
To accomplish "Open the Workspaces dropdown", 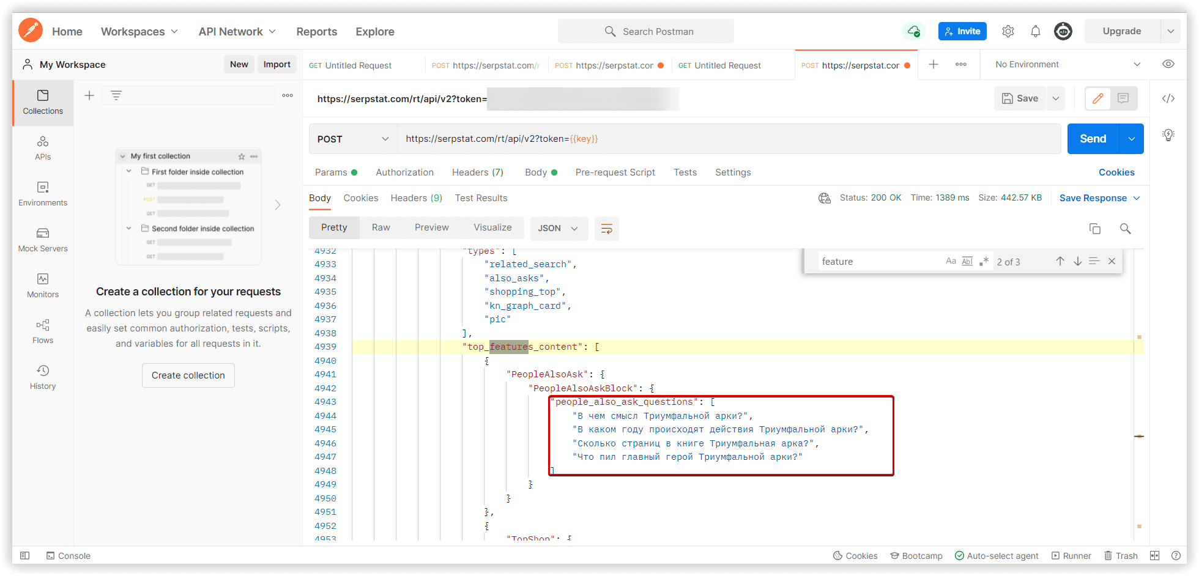I will [x=139, y=31].
